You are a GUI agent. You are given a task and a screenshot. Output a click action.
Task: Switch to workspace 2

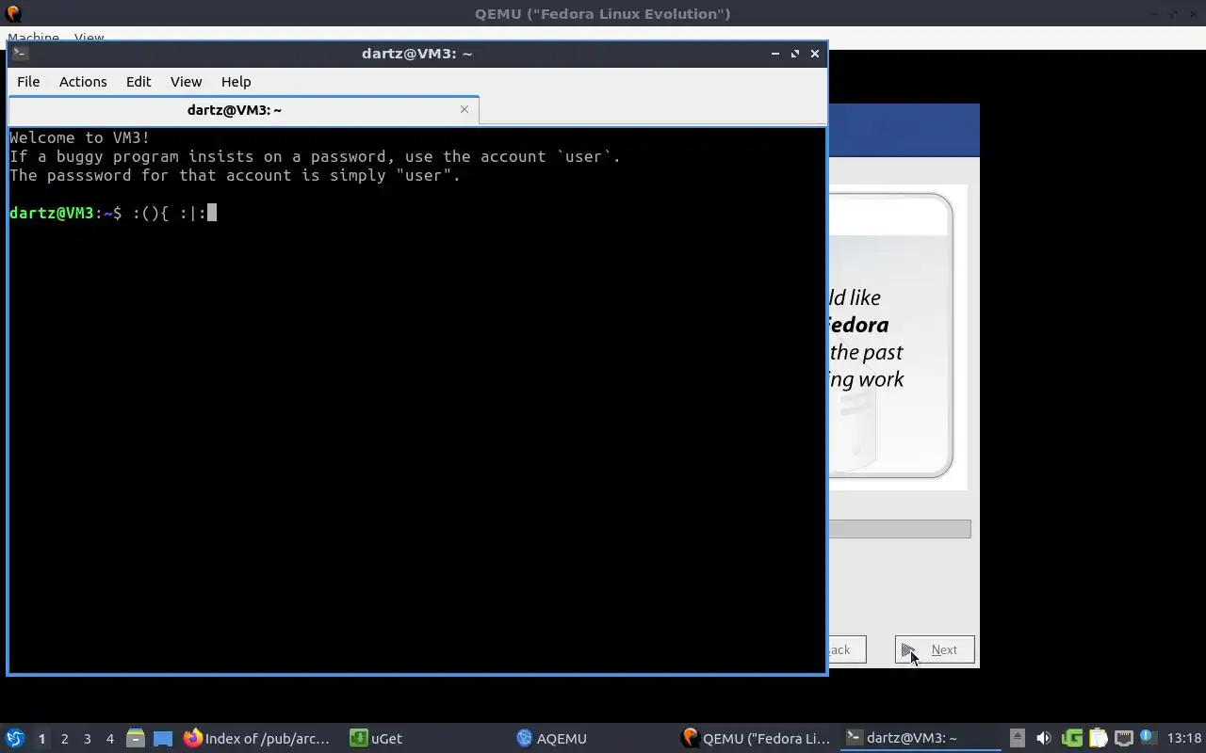[64, 739]
